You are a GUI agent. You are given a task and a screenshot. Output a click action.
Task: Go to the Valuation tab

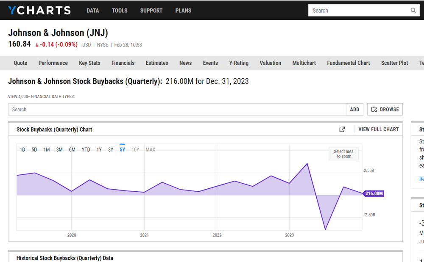coord(271,63)
